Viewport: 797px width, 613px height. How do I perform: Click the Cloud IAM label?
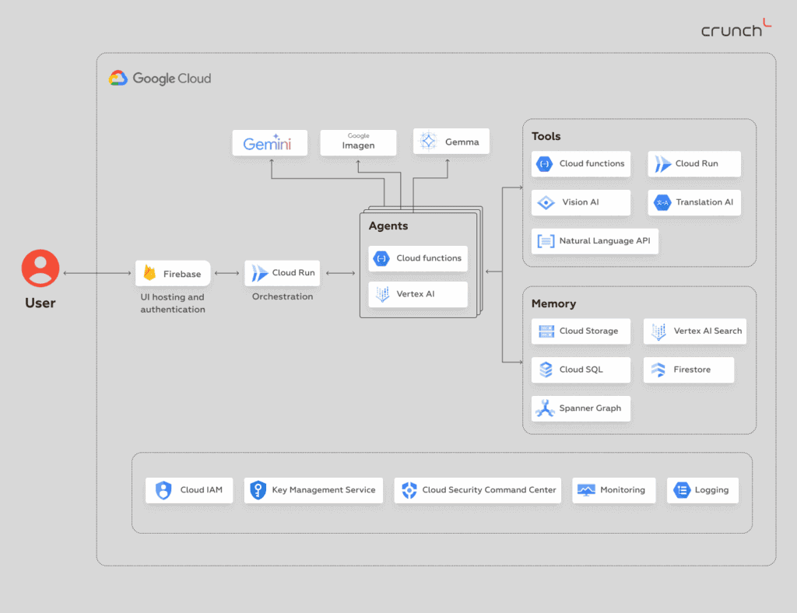[202, 490]
